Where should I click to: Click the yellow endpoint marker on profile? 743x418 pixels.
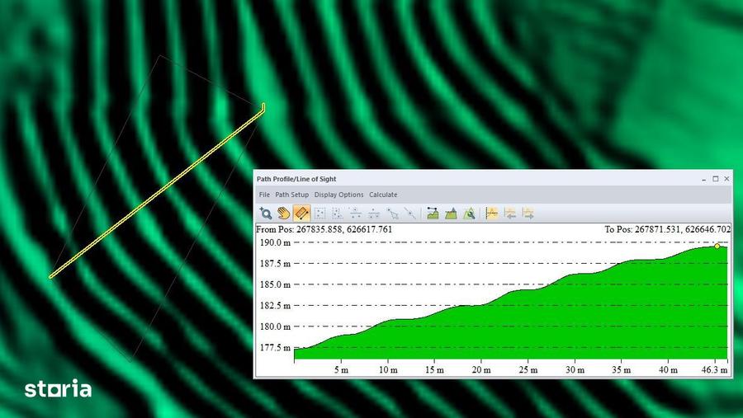[717, 246]
